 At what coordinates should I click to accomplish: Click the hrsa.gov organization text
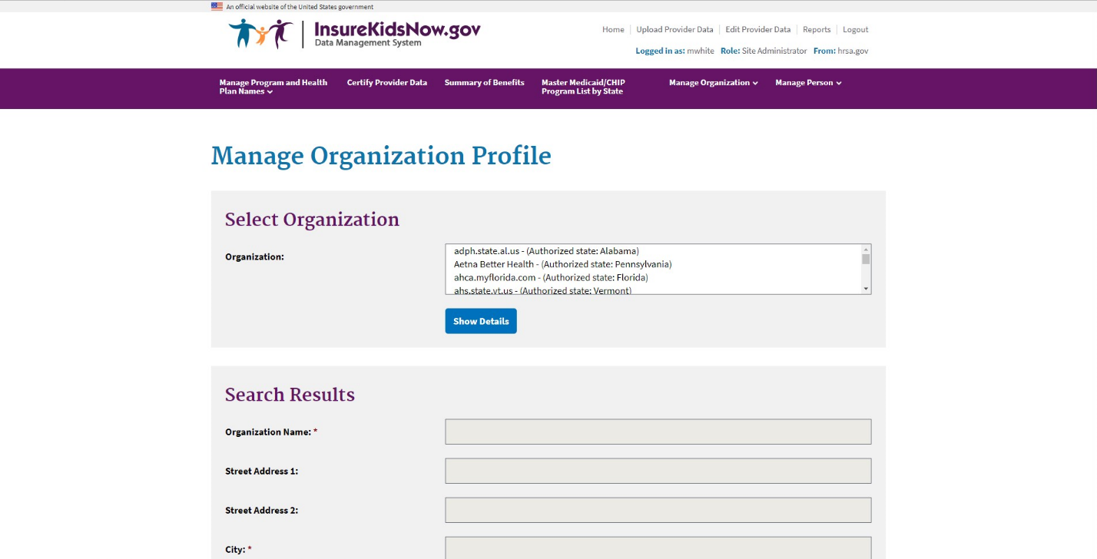(x=853, y=51)
